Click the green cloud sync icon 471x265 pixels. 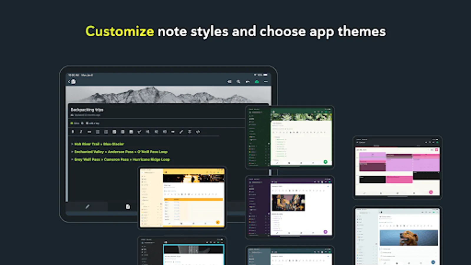257,82
